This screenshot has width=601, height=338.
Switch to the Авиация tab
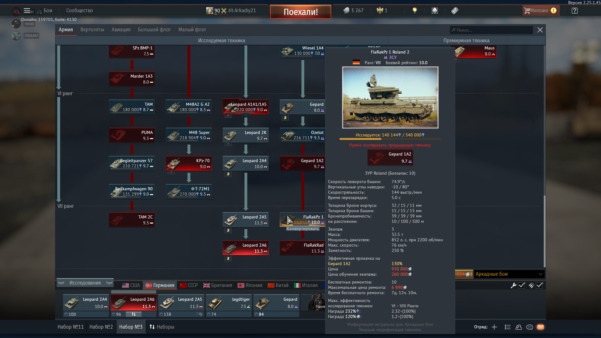121,30
